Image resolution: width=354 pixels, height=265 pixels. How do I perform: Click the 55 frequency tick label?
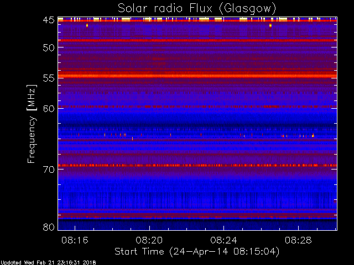49,78
